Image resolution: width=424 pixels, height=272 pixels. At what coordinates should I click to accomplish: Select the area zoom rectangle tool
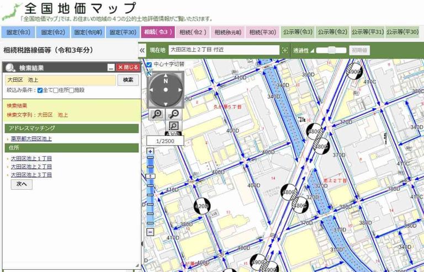(x=173, y=126)
